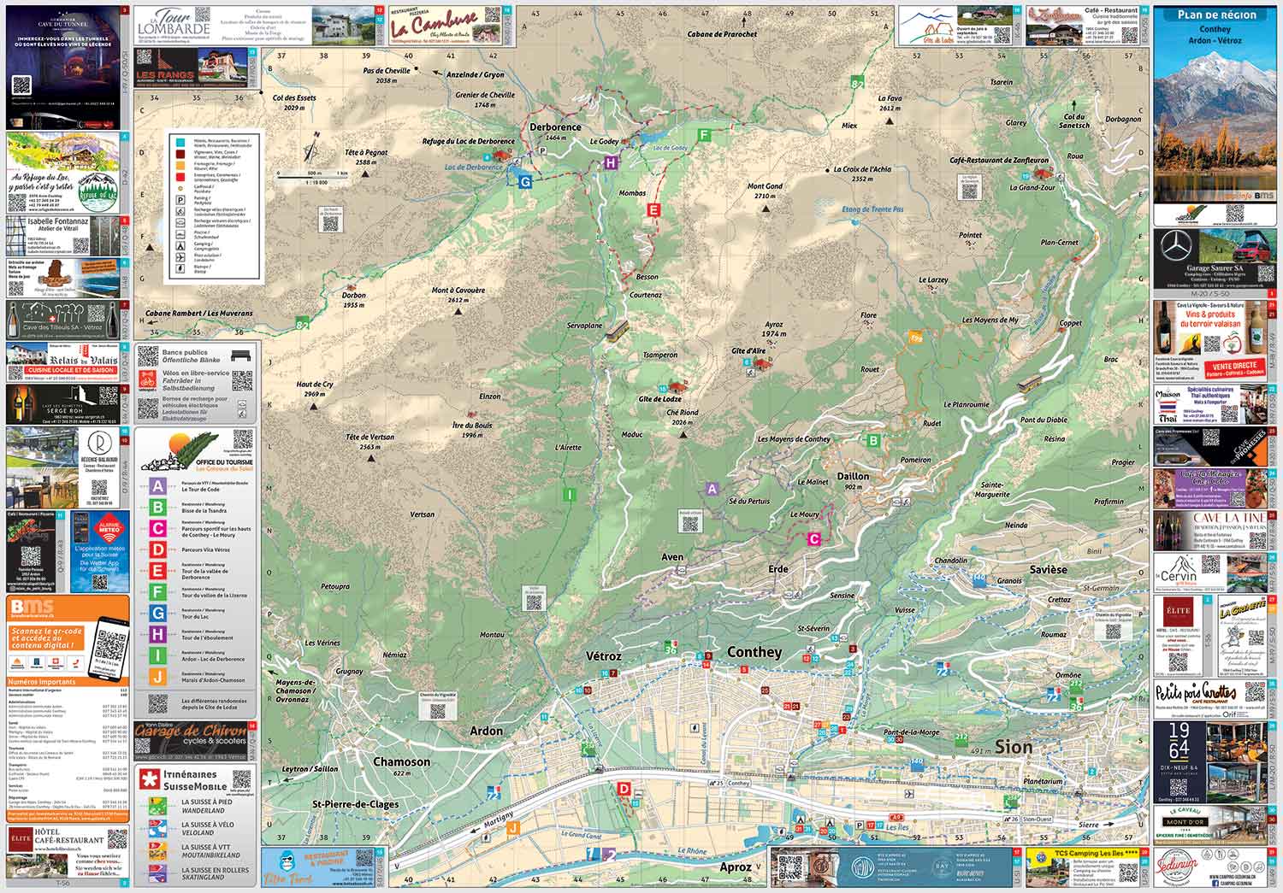Open the Cave La Tine advert

pyautogui.click(x=1209, y=531)
